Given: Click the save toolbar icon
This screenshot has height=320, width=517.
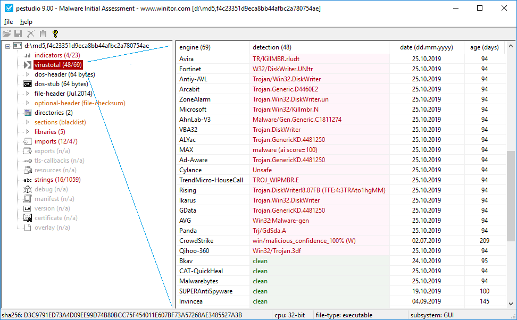Looking at the screenshot, I should 19,33.
